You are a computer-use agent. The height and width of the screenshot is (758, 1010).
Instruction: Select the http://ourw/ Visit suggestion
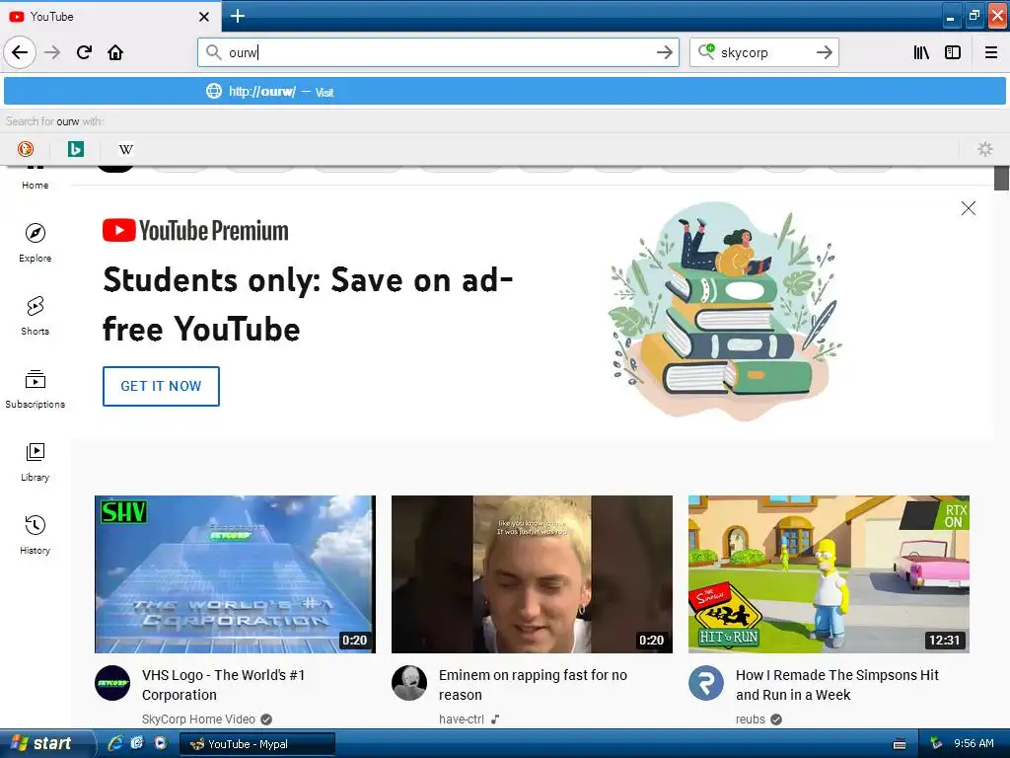coord(504,91)
